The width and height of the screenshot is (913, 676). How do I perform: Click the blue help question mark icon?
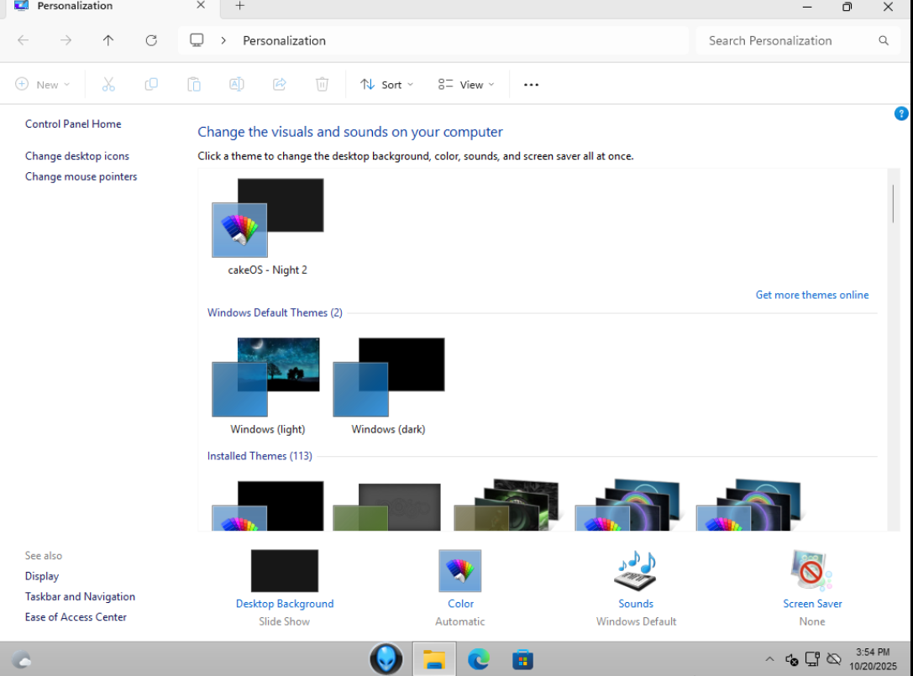(x=901, y=113)
